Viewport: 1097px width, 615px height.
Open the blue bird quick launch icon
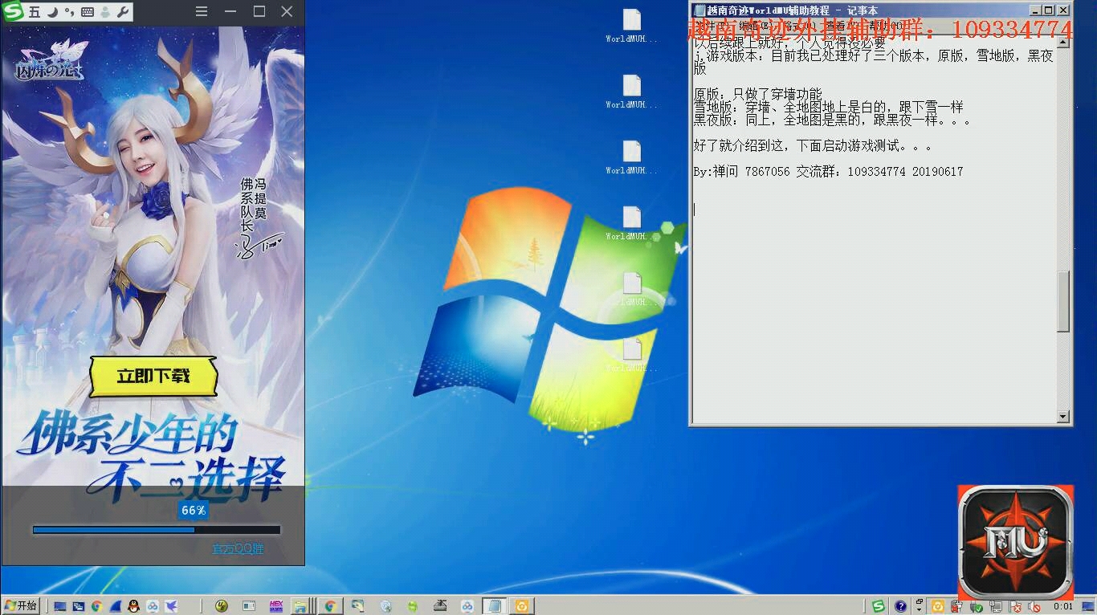[x=171, y=606]
